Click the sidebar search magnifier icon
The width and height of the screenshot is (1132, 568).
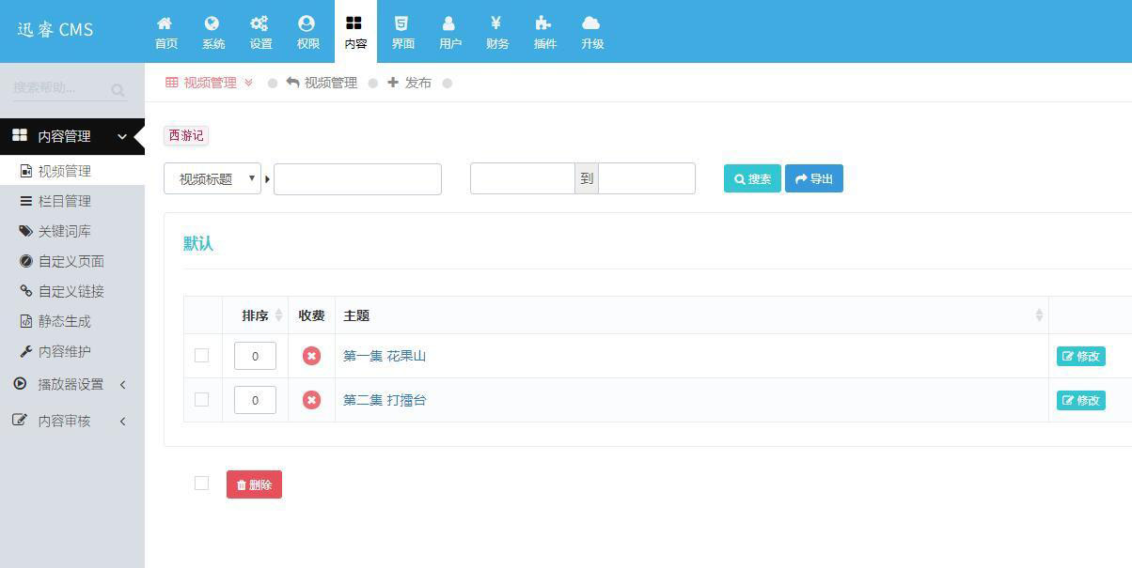(x=118, y=90)
